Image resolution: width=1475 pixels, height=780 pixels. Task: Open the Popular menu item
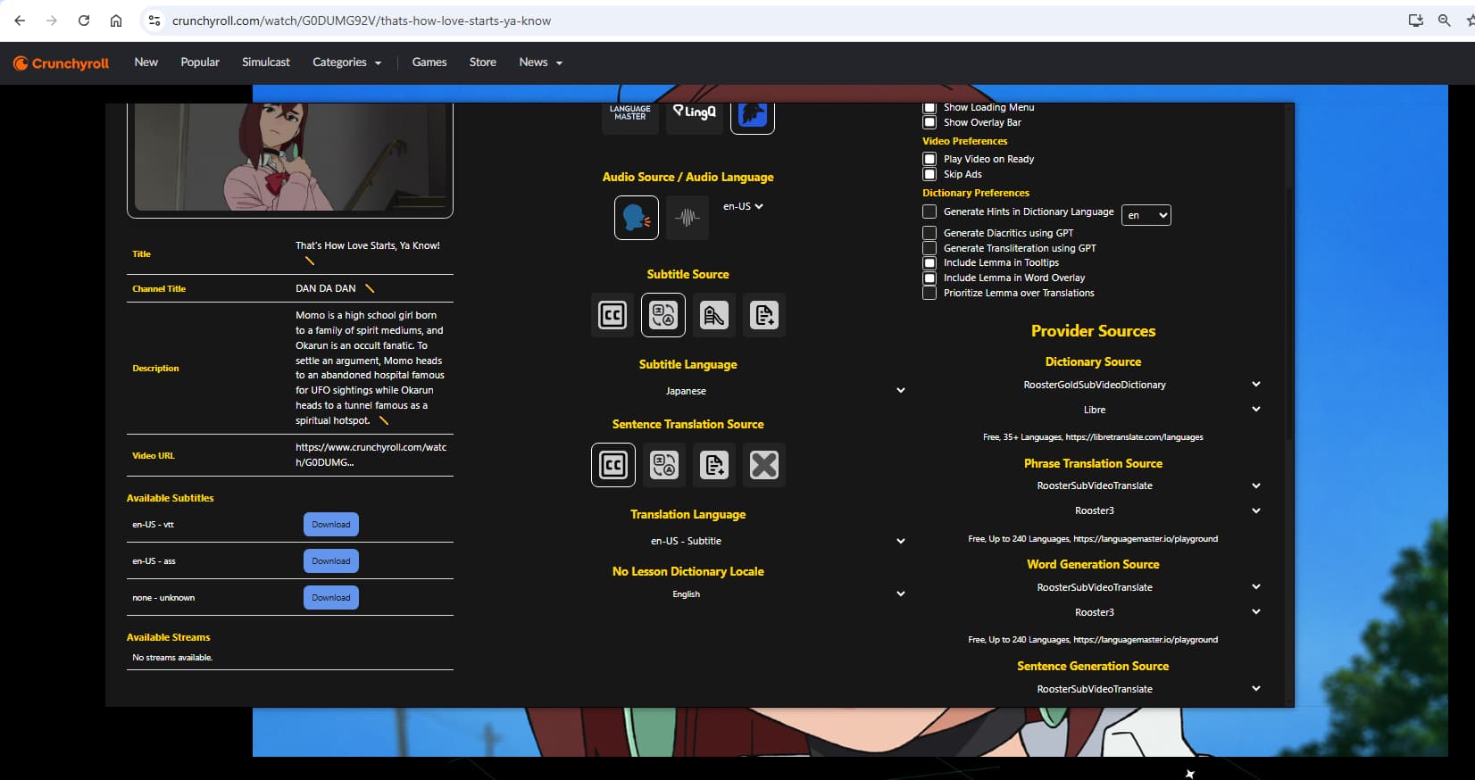200,62
